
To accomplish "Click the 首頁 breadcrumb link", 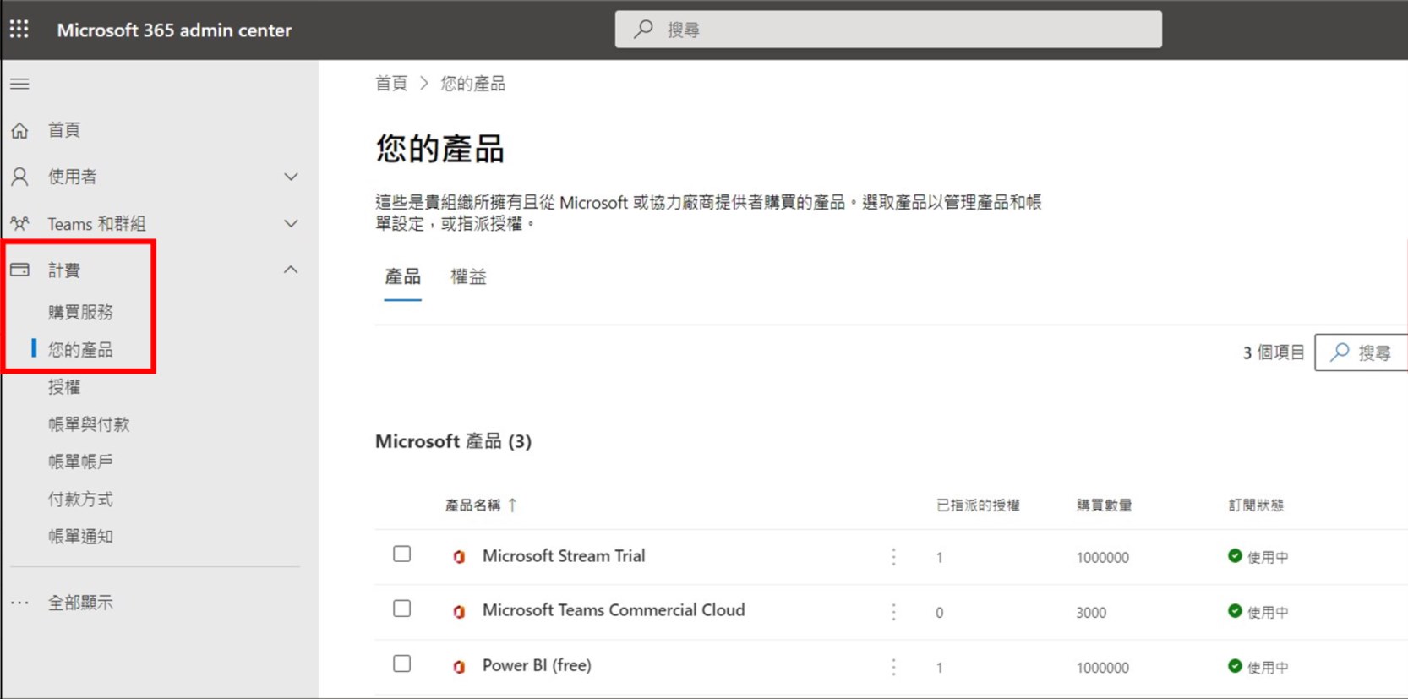I will click(391, 84).
